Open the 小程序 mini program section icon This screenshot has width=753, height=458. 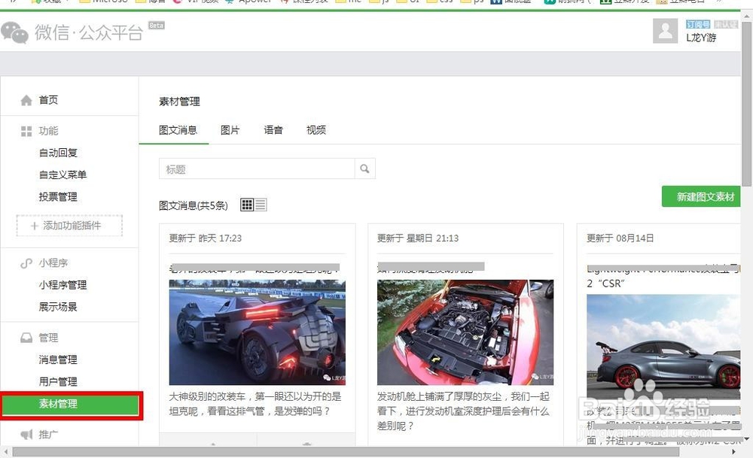click(26, 263)
